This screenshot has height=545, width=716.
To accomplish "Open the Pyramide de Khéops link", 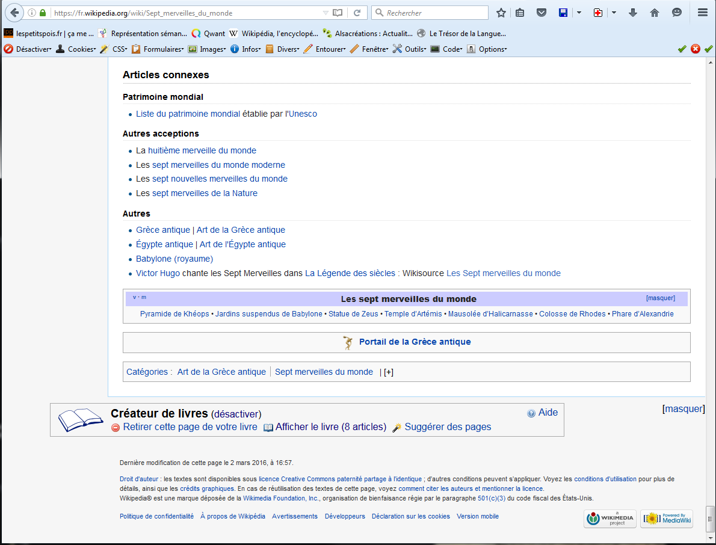I will [x=174, y=314].
